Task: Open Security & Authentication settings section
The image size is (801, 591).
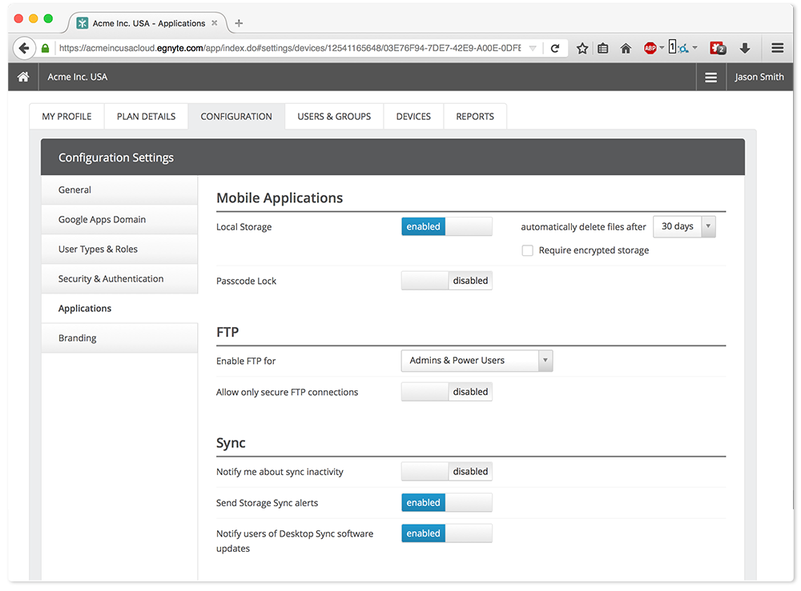Action: coord(111,279)
